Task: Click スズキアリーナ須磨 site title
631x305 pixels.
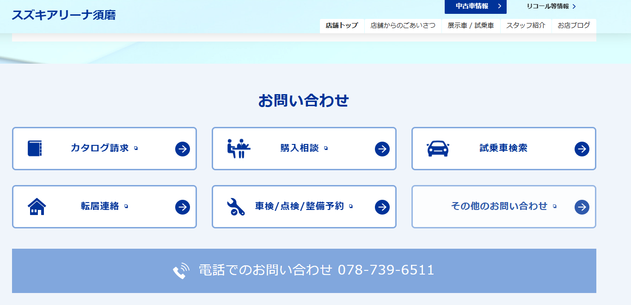Action: coord(64,15)
